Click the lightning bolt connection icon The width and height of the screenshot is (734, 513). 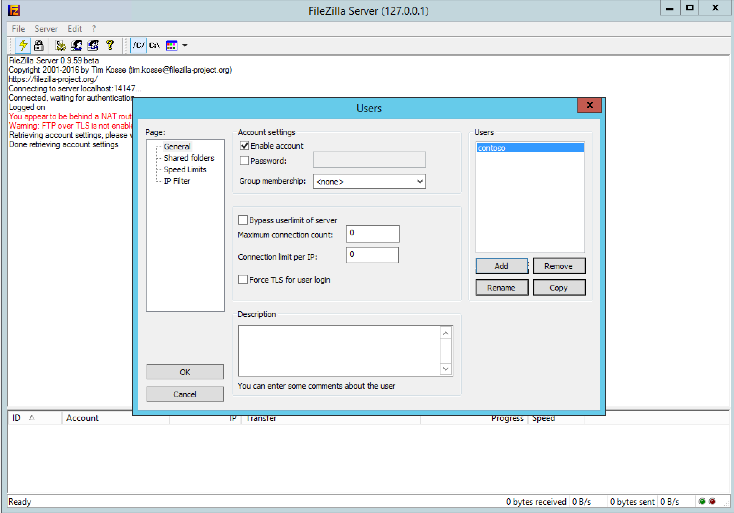23,45
